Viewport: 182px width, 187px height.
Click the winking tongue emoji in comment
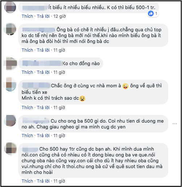[125, 86]
